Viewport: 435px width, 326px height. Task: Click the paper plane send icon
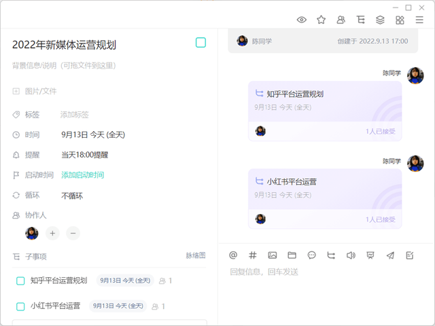390,255
